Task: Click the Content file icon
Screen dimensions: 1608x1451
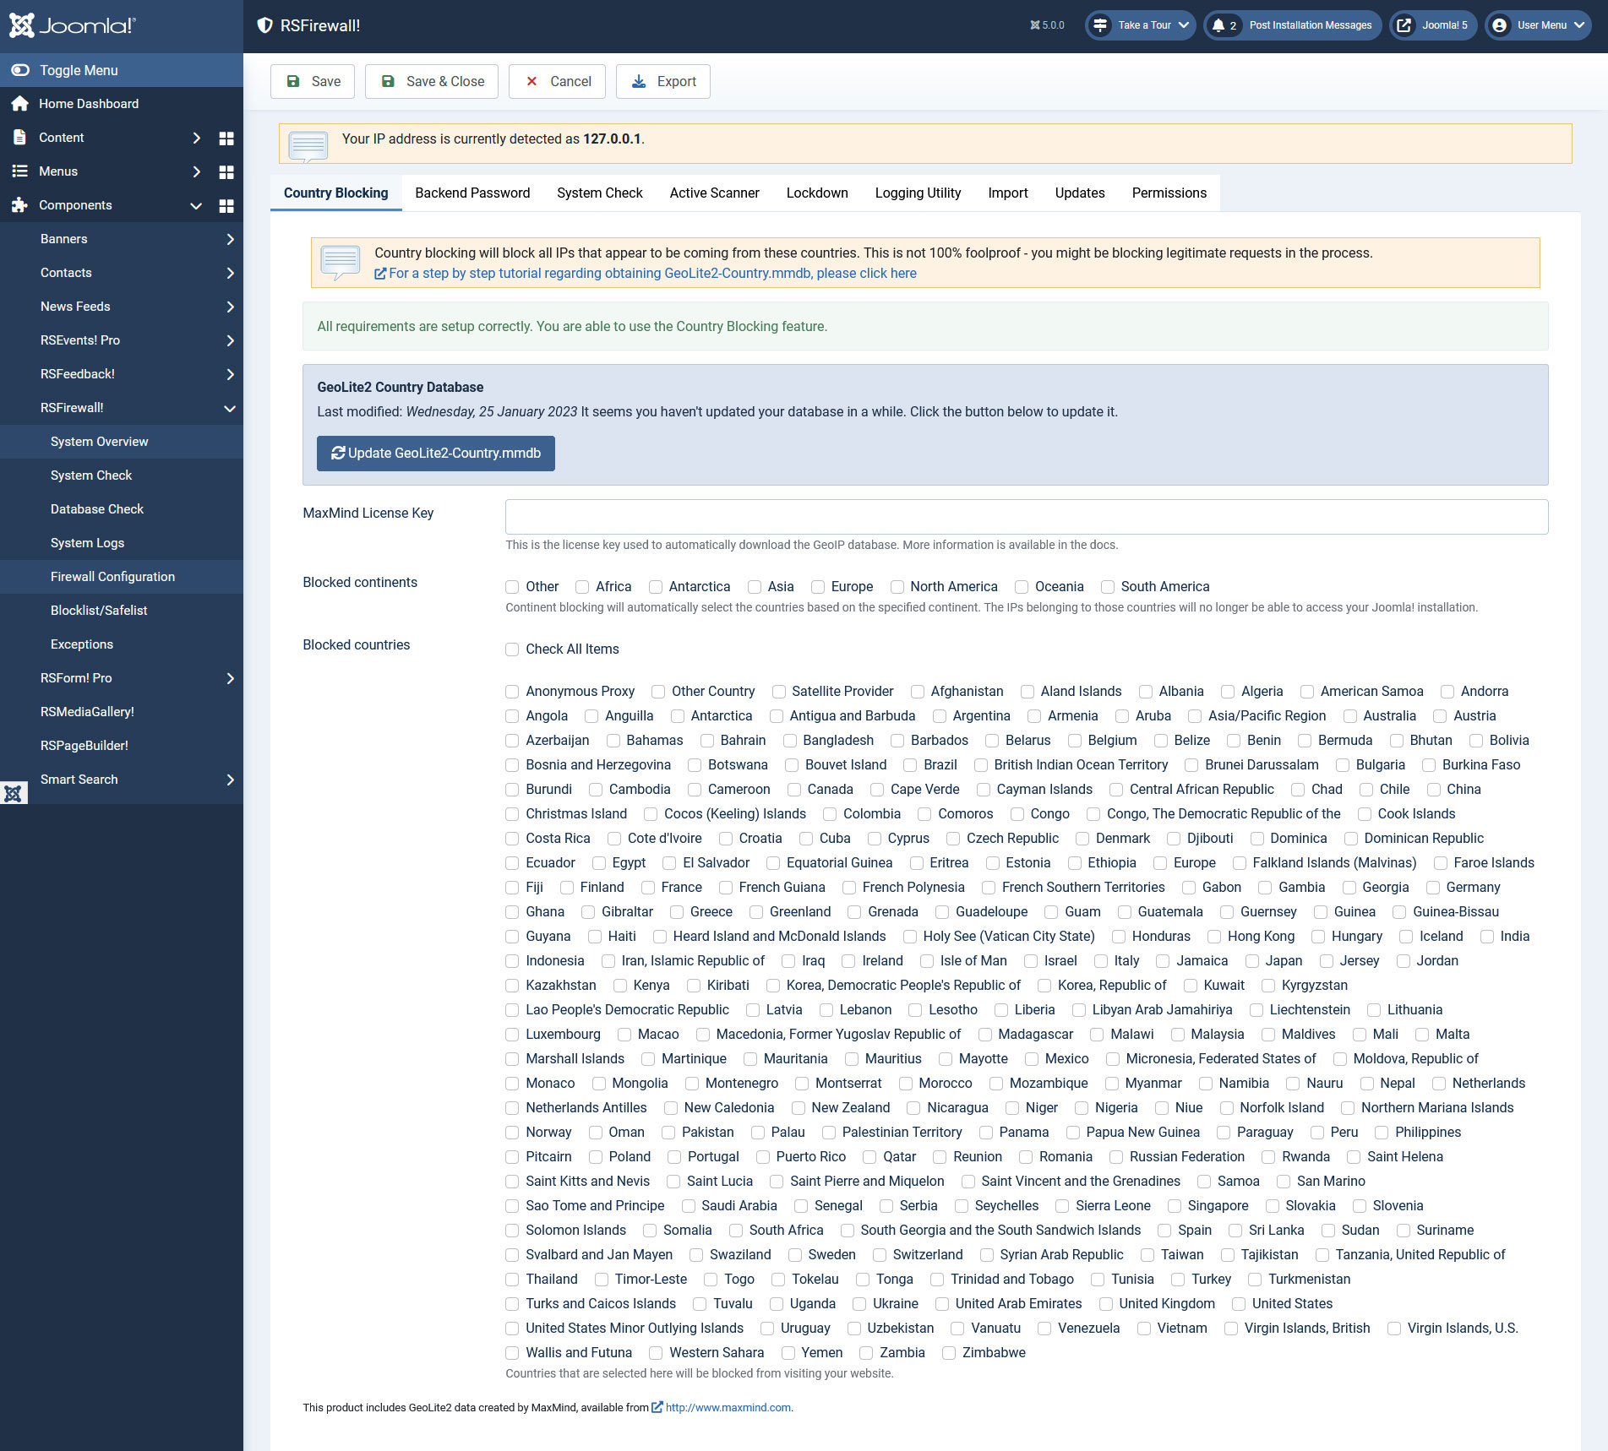Action: (19, 137)
